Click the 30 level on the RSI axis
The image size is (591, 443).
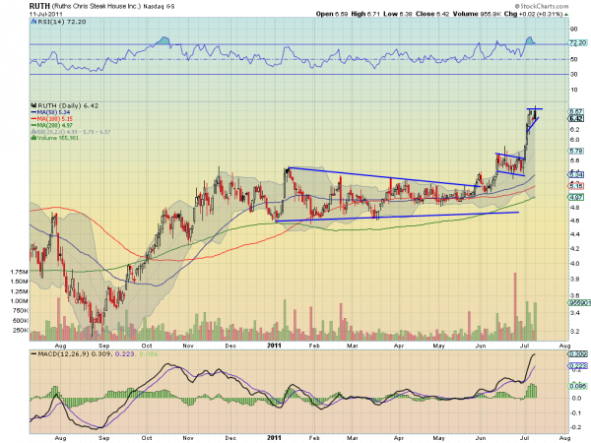573,75
